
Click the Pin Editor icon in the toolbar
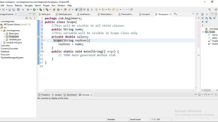coord(131,9)
